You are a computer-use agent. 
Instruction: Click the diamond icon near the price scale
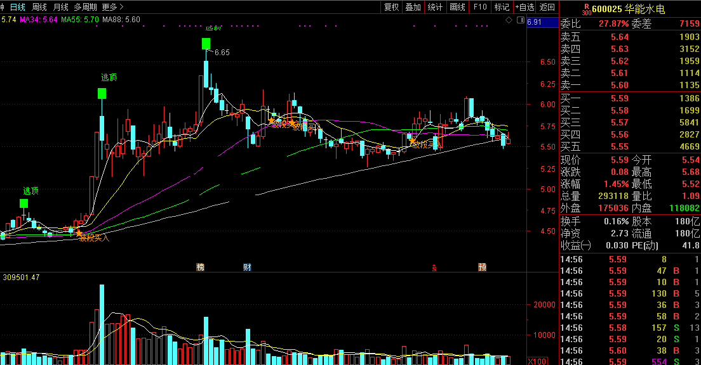pos(509,20)
